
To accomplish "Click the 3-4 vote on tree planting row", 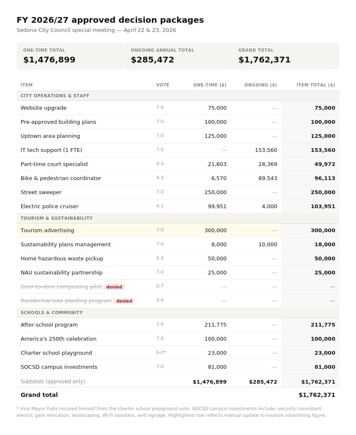I will click(160, 300).
